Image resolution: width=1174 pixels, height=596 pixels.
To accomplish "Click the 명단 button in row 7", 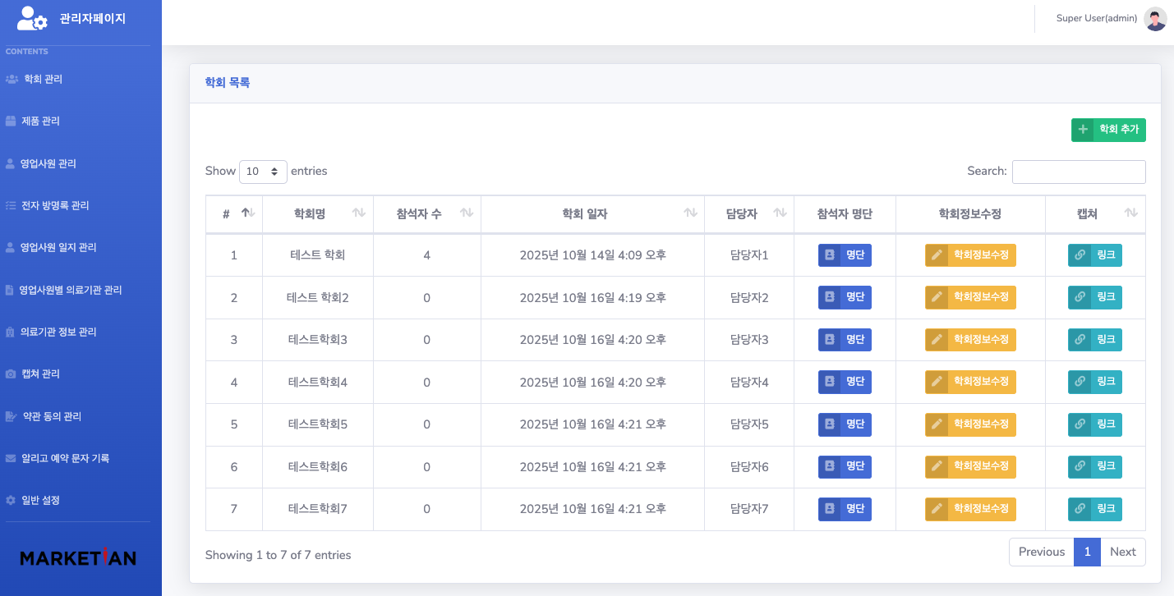I will 845,509.
